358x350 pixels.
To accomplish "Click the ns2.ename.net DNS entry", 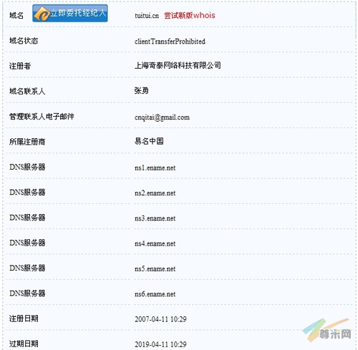I will pyautogui.click(x=155, y=193).
